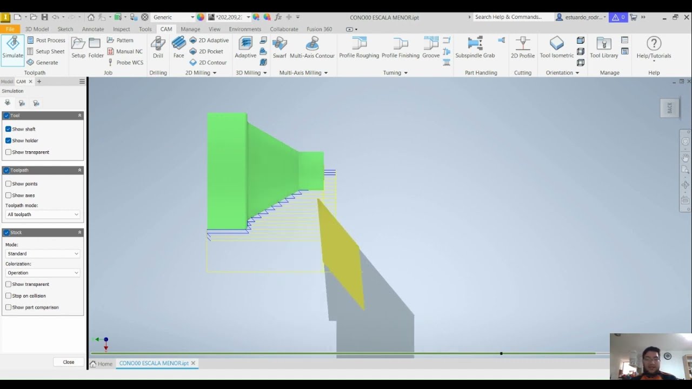Screen dimensions: 692x389
Task: Open the Setup Sheet tool
Action: click(x=46, y=51)
